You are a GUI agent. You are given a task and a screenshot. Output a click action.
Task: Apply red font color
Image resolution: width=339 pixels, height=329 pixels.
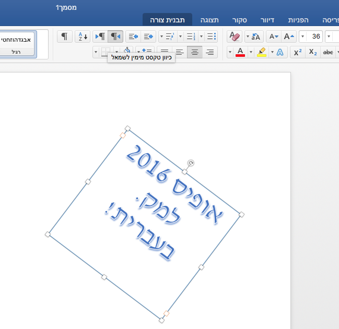(240, 52)
